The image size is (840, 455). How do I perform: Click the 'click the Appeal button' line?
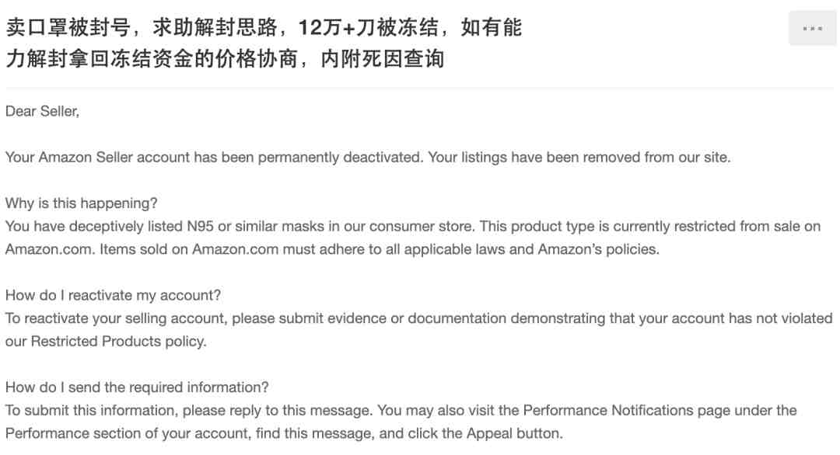(284, 433)
